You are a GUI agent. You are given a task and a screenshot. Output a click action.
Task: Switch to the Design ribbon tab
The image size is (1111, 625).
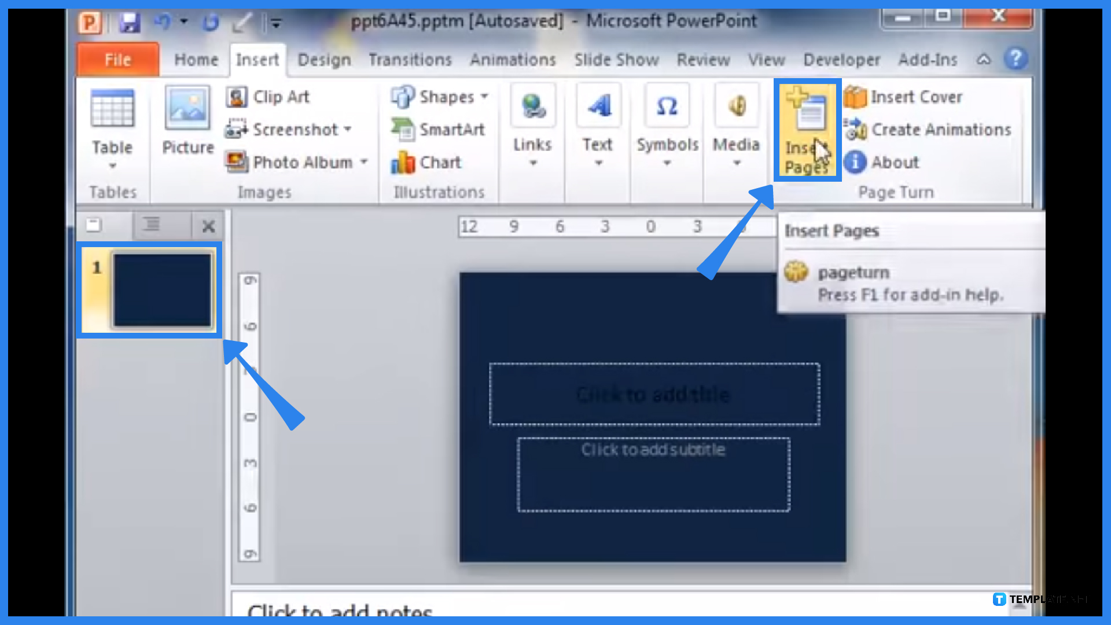point(323,60)
